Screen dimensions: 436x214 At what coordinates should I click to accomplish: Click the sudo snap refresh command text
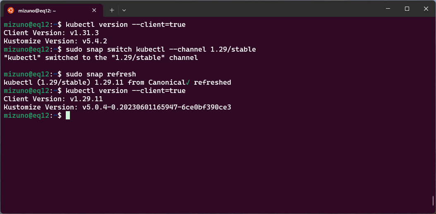click(x=101, y=74)
